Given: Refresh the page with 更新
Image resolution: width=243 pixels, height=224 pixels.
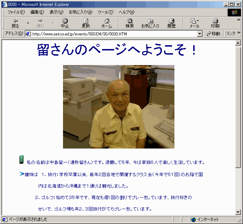Looking at the screenshot, I should 86,23.
